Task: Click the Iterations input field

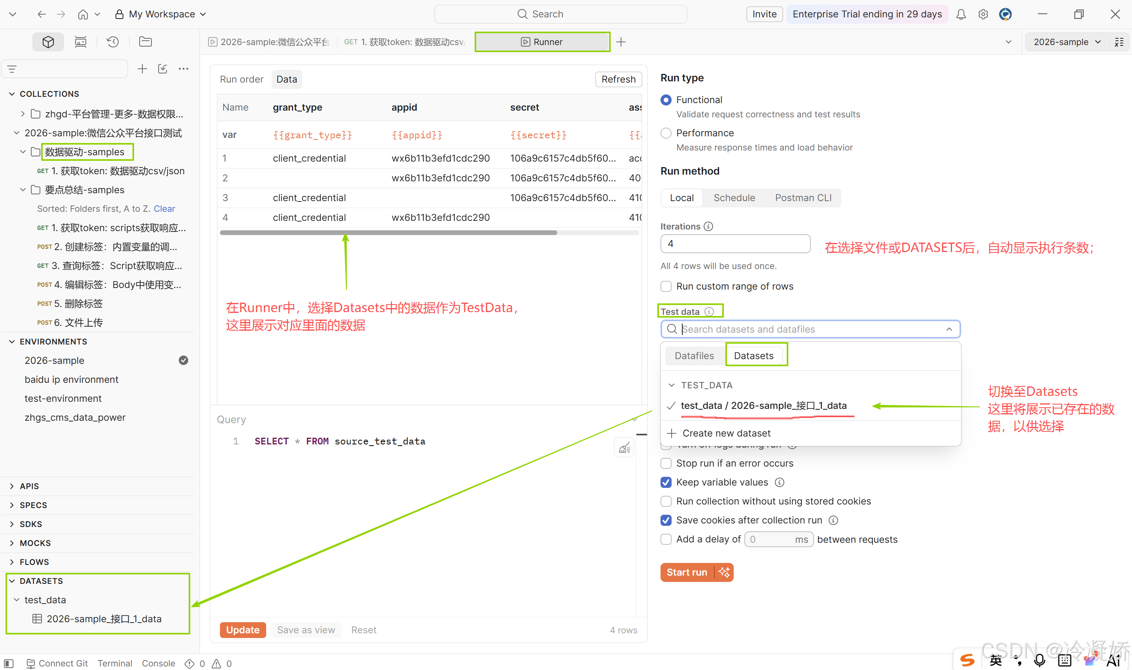Action: pyautogui.click(x=735, y=244)
